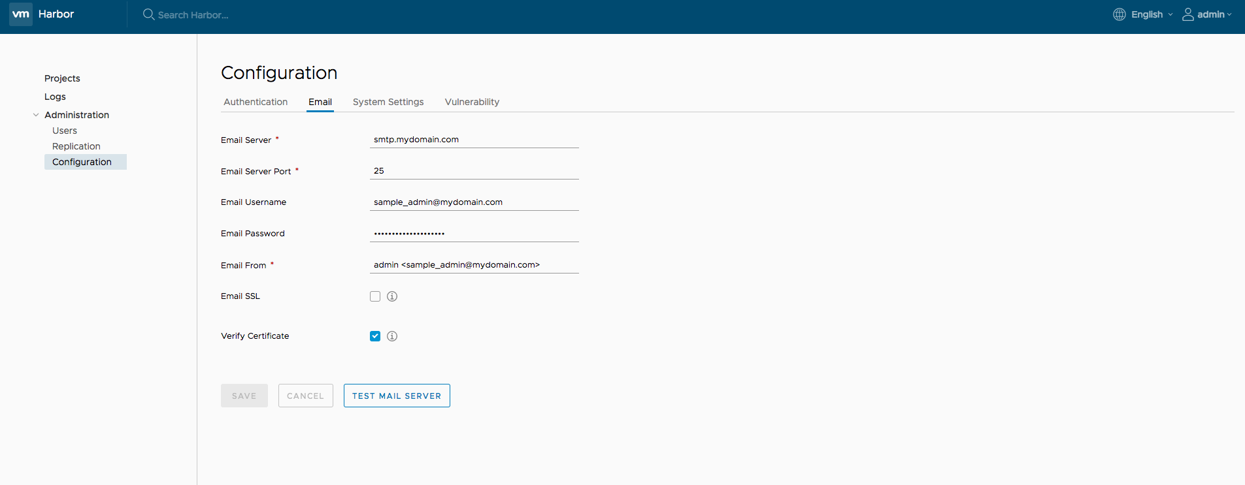This screenshot has height=485, width=1245.
Task: Click the Verify Certificate label text
Action: [255, 336]
